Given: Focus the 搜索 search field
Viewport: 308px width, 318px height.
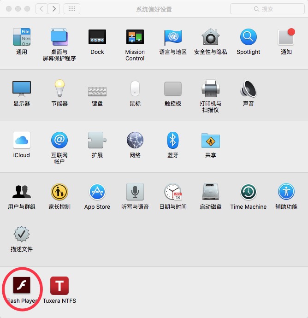Looking at the screenshot, I should (267, 9).
